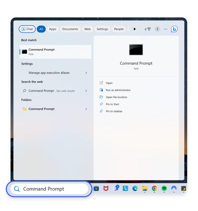The height and width of the screenshot is (211, 198).
Task: Open Microsoft Store from the taskbar
Action: 96,188
